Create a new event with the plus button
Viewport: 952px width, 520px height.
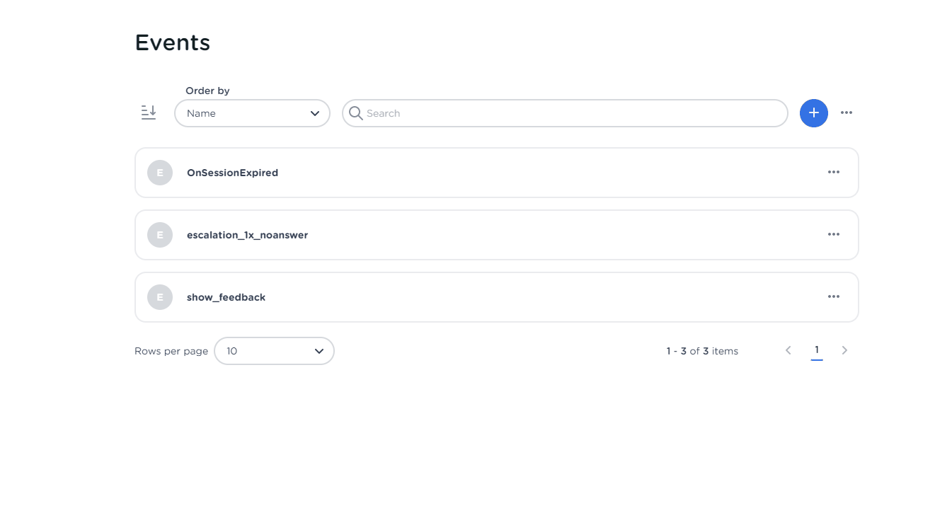(813, 112)
